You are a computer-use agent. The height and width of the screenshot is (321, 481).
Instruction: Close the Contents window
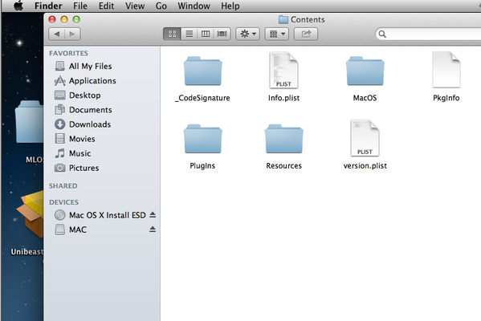(x=52, y=19)
